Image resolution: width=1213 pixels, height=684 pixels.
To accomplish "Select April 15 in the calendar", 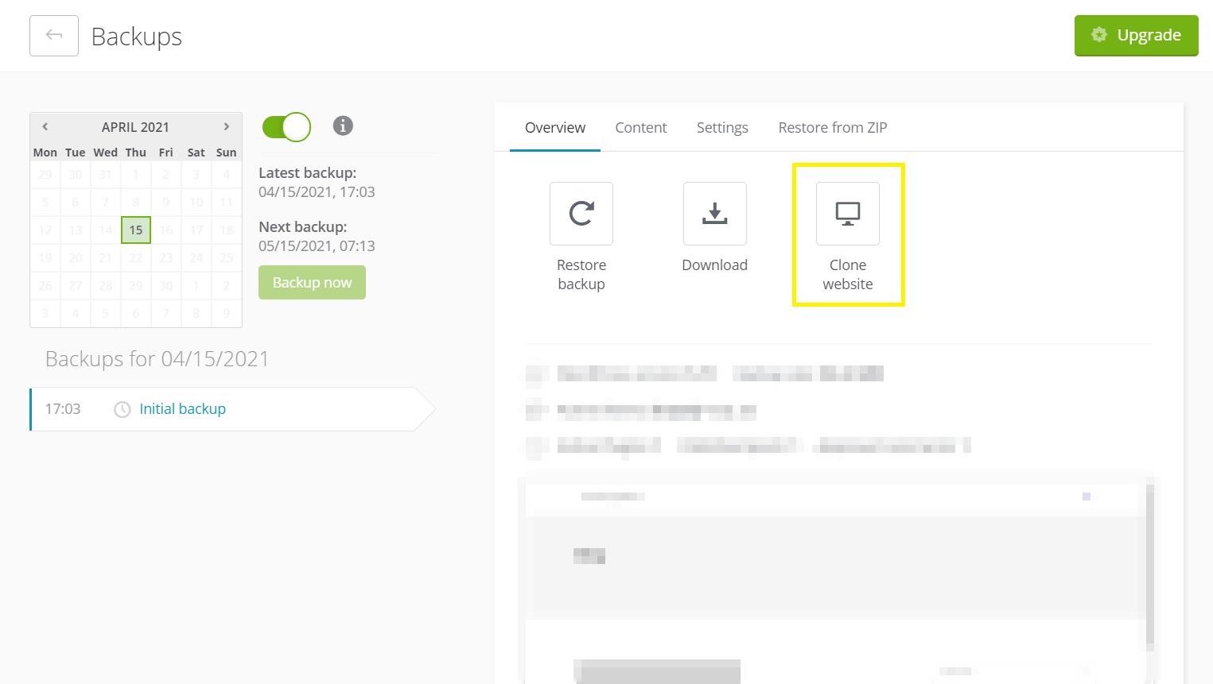I will [136, 230].
